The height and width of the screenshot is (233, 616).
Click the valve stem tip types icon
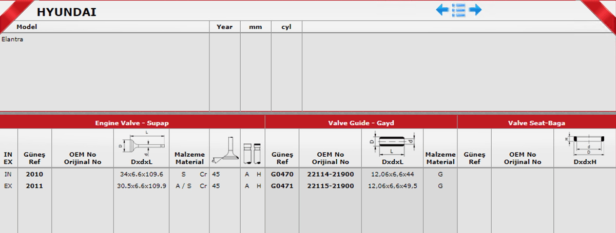(x=253, y=153)
